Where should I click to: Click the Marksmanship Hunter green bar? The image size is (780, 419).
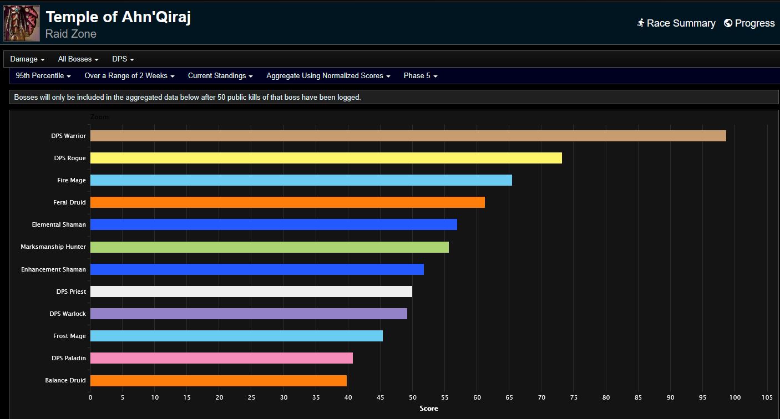point(269,247)
